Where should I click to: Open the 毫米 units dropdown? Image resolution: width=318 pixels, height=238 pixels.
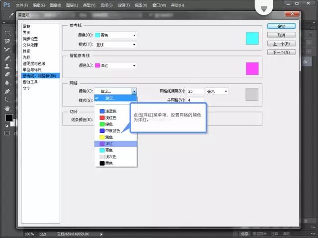[217, 91]
